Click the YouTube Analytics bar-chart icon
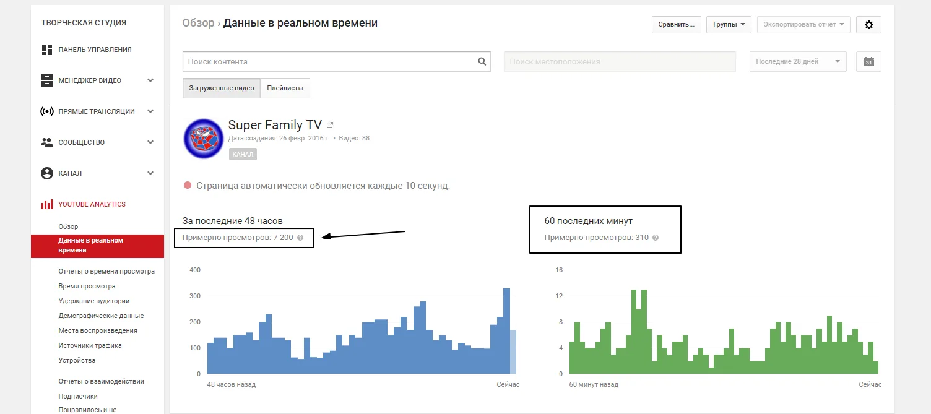Viewport: 931px width, 414px height. point(47,204)
